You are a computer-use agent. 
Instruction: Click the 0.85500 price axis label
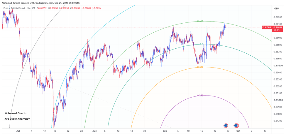pos(277,66)
